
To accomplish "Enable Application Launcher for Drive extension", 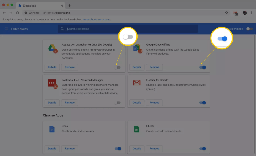I will pyautogui.click(x=117, y=67).
